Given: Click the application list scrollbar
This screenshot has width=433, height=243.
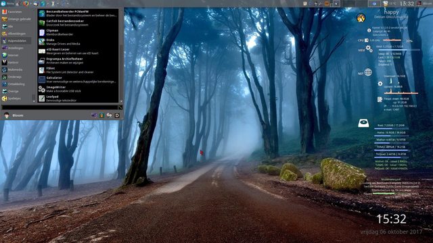Looking at the screenshot, I should click(120, 55).
